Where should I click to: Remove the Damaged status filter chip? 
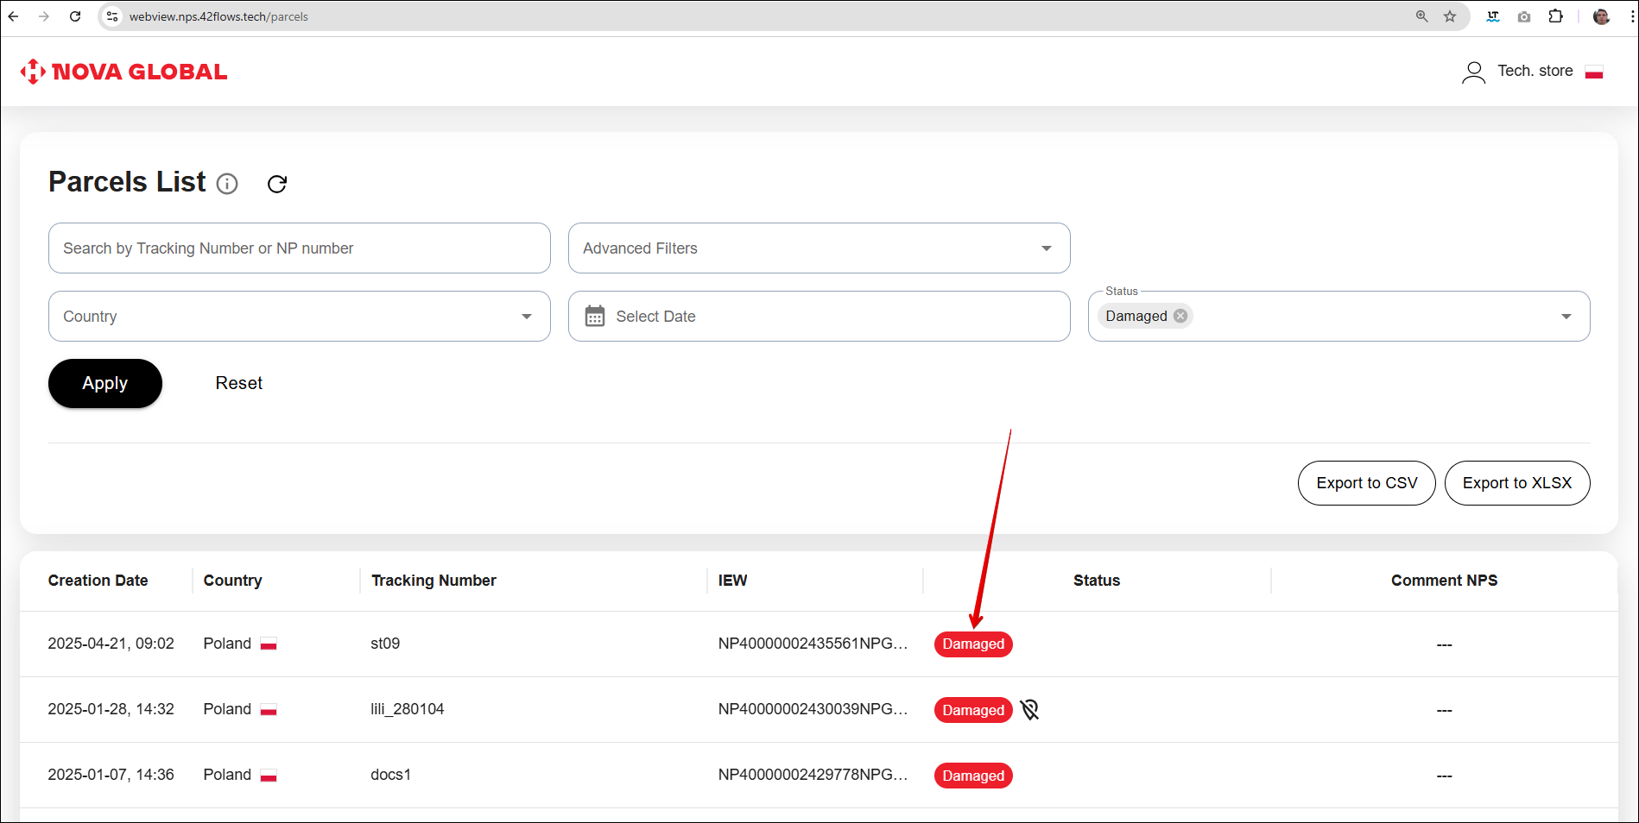[1180, 316]
